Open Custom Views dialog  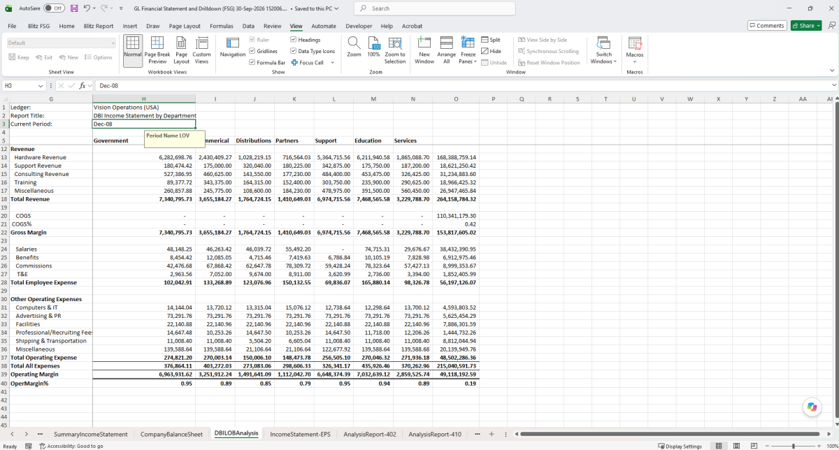pyautogui.click(x=201, y=51)
